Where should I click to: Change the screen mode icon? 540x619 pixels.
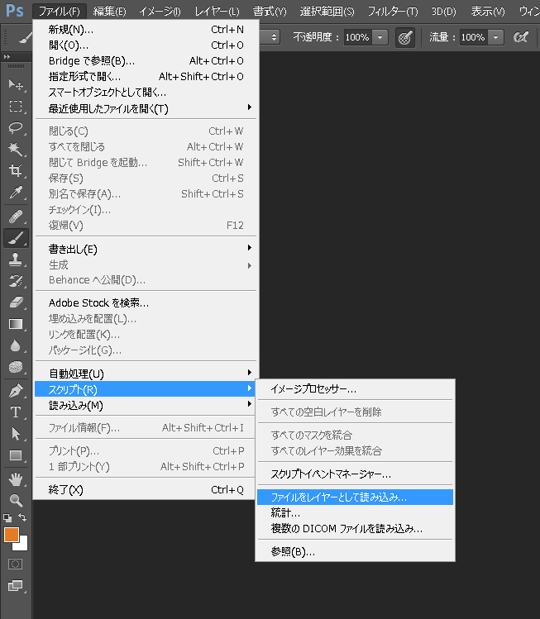point(16,585)
